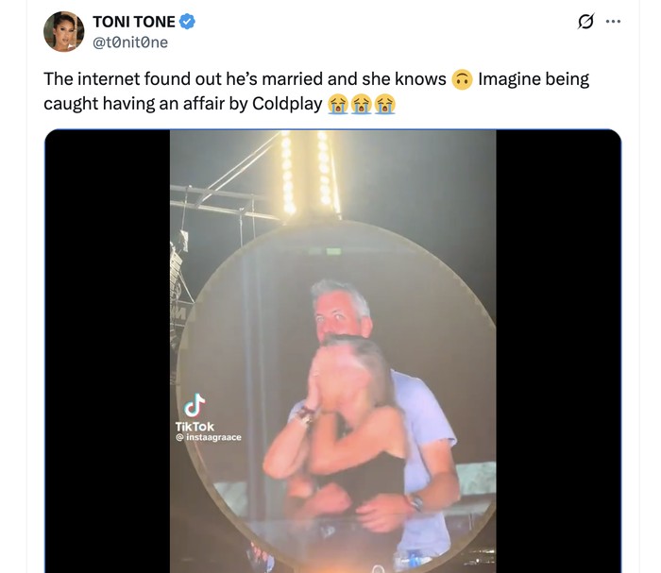Click the @instaagraace watermark text
The image size is (661, 573).
coord(212,437)
